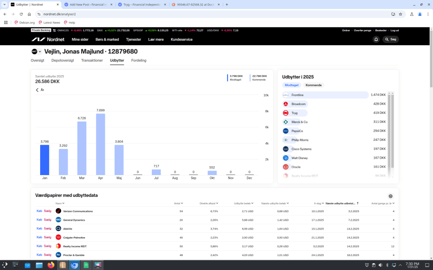Image resolution: width=433 pixels, height=270 pixels.
Task: Toggle the Kommende dividends filter
Action: (x=313, y=85)
